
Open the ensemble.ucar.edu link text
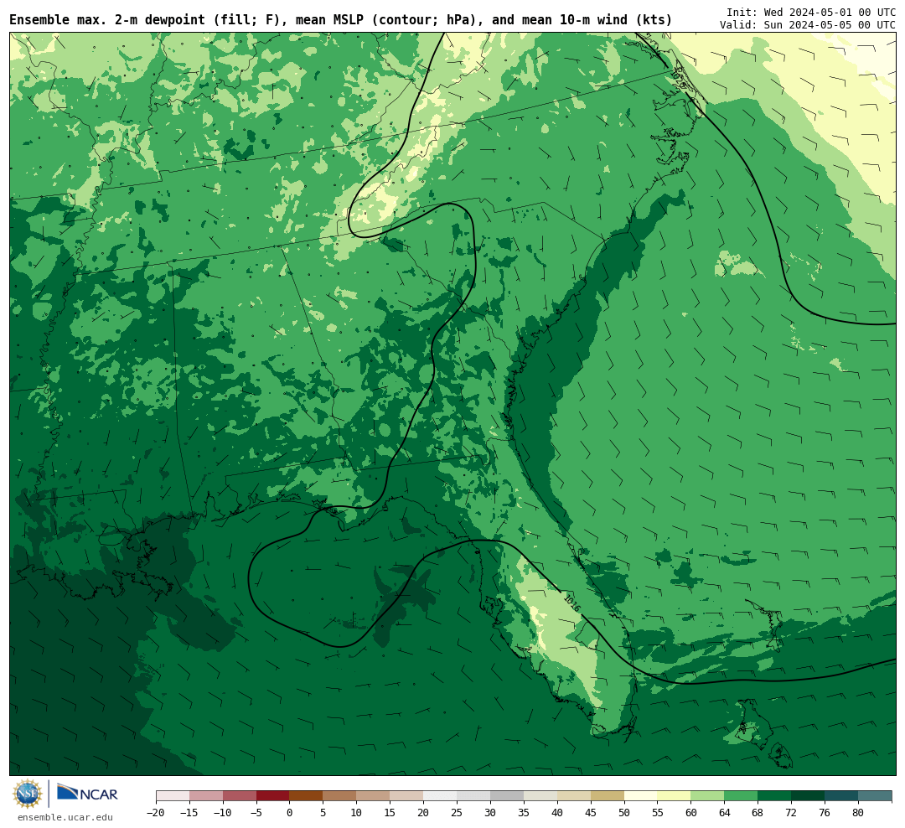(65, 817)
